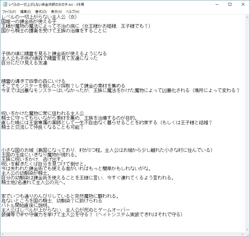Click the line レベルの一切上がらない主人公（女）
The image size is (250, 237).
tap(39, 17)
